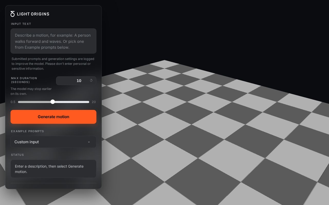The height and width of the screenshot is (205, 329).
Task: Click the LIGHT ORIGINS brand title
Action: [33, 14]
